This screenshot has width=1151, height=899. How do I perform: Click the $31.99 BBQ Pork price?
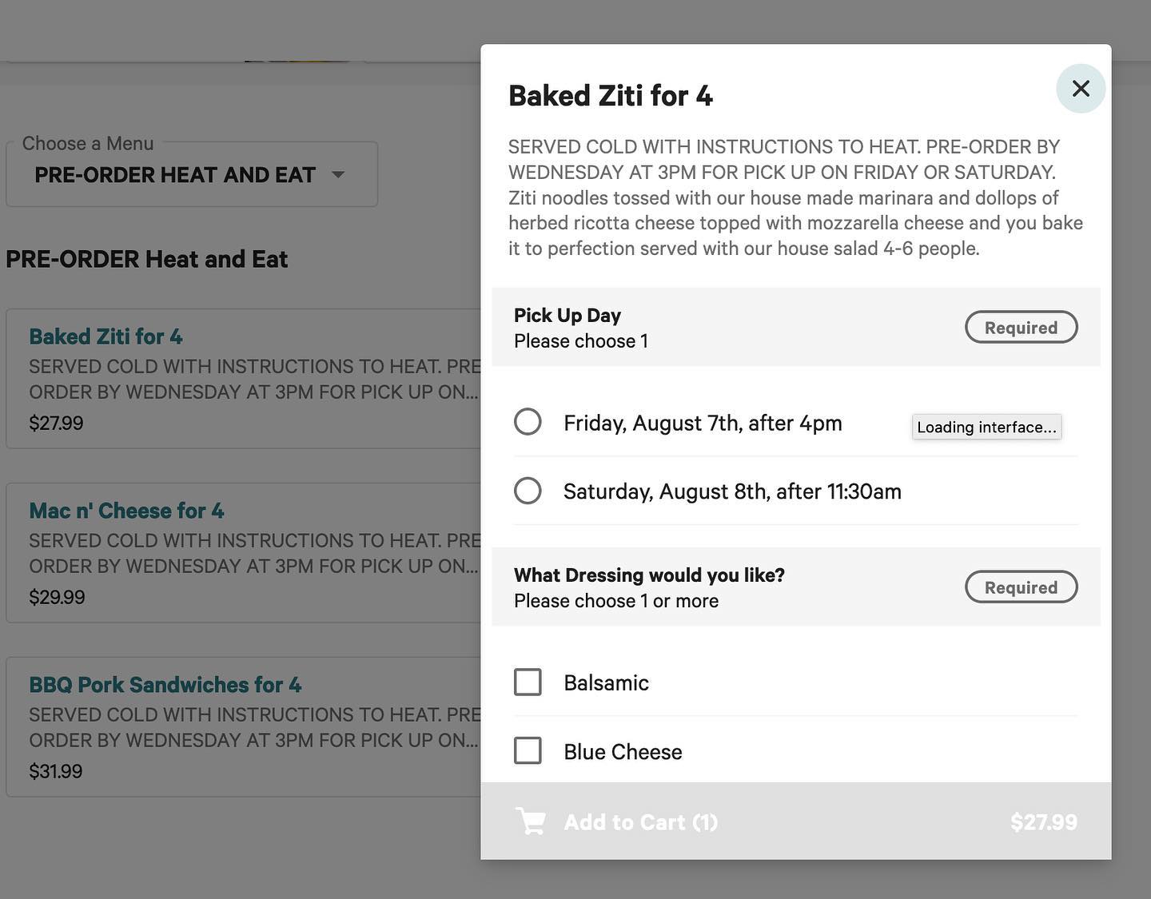56,771
